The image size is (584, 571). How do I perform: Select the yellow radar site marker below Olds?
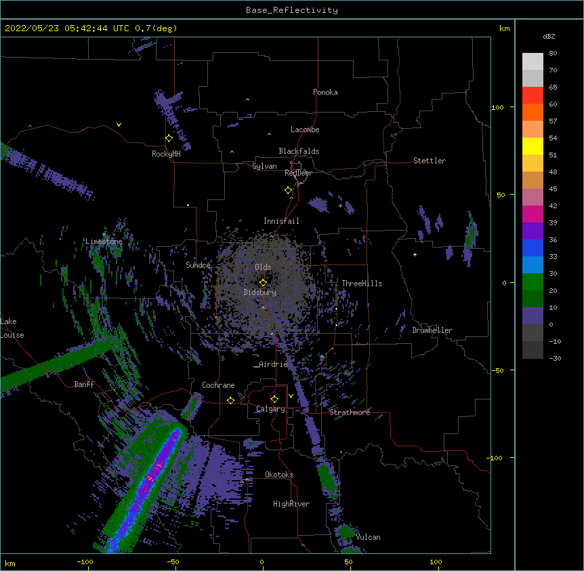click(x=263, y=283)
